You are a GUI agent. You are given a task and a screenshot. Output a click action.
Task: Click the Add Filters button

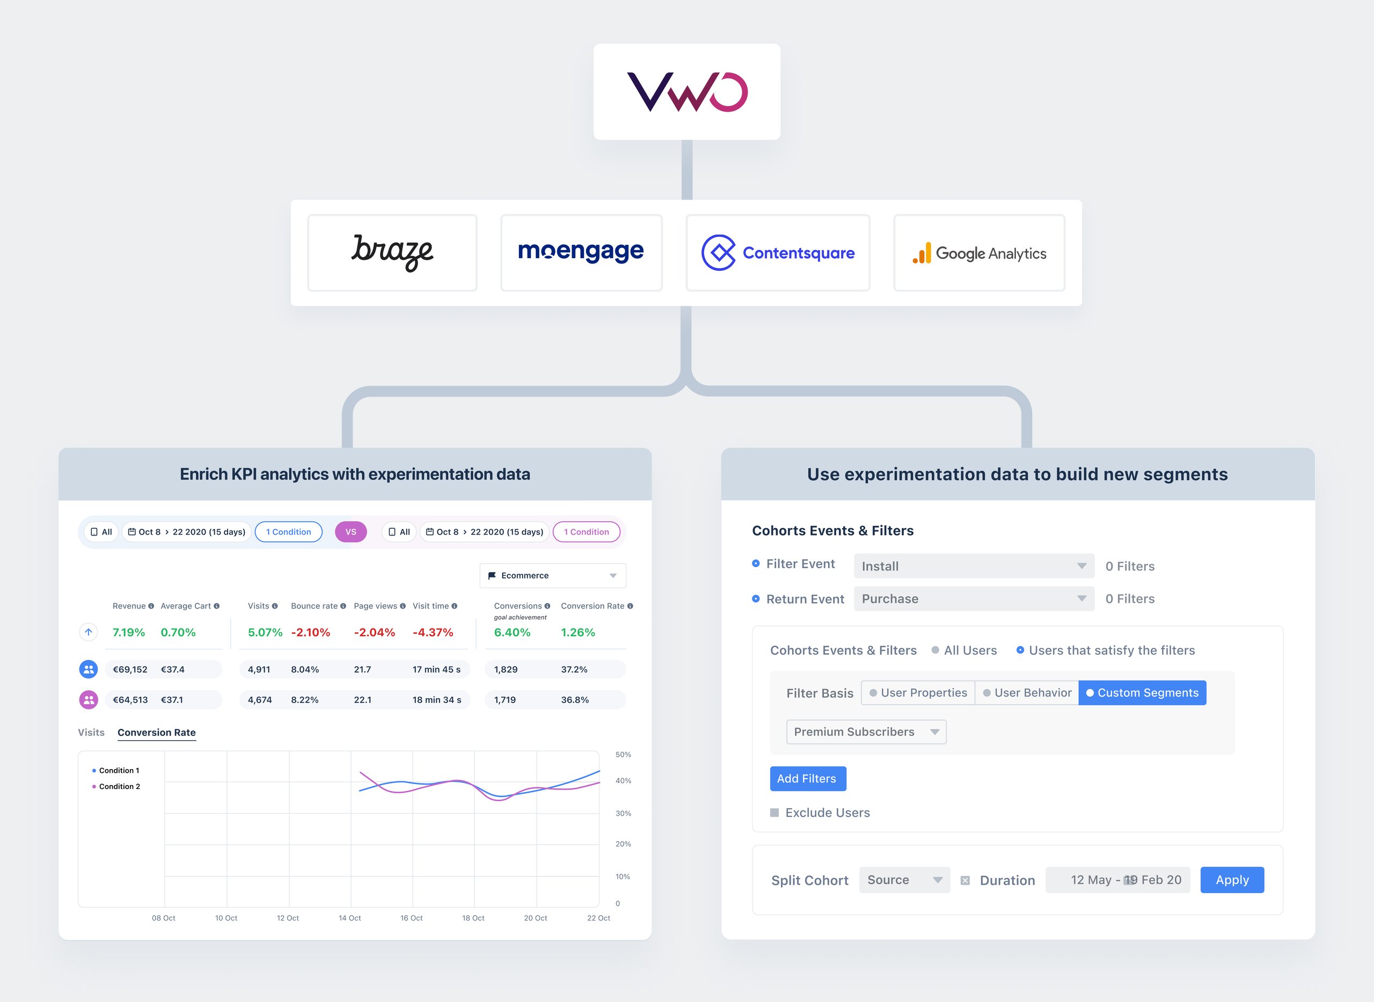(x=807, y=778)
